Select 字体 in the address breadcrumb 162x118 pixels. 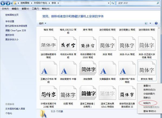click(x=54, y=3)
